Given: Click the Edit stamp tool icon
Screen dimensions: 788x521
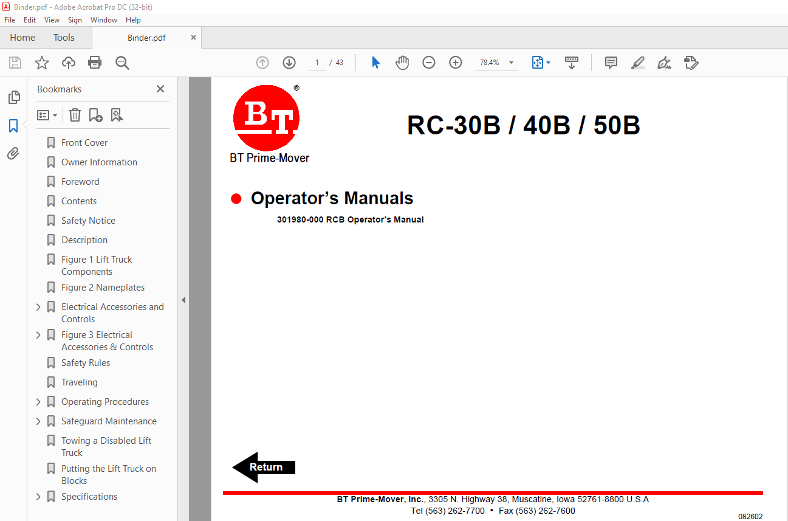Looking at the screenshot, I should (691, 63).
